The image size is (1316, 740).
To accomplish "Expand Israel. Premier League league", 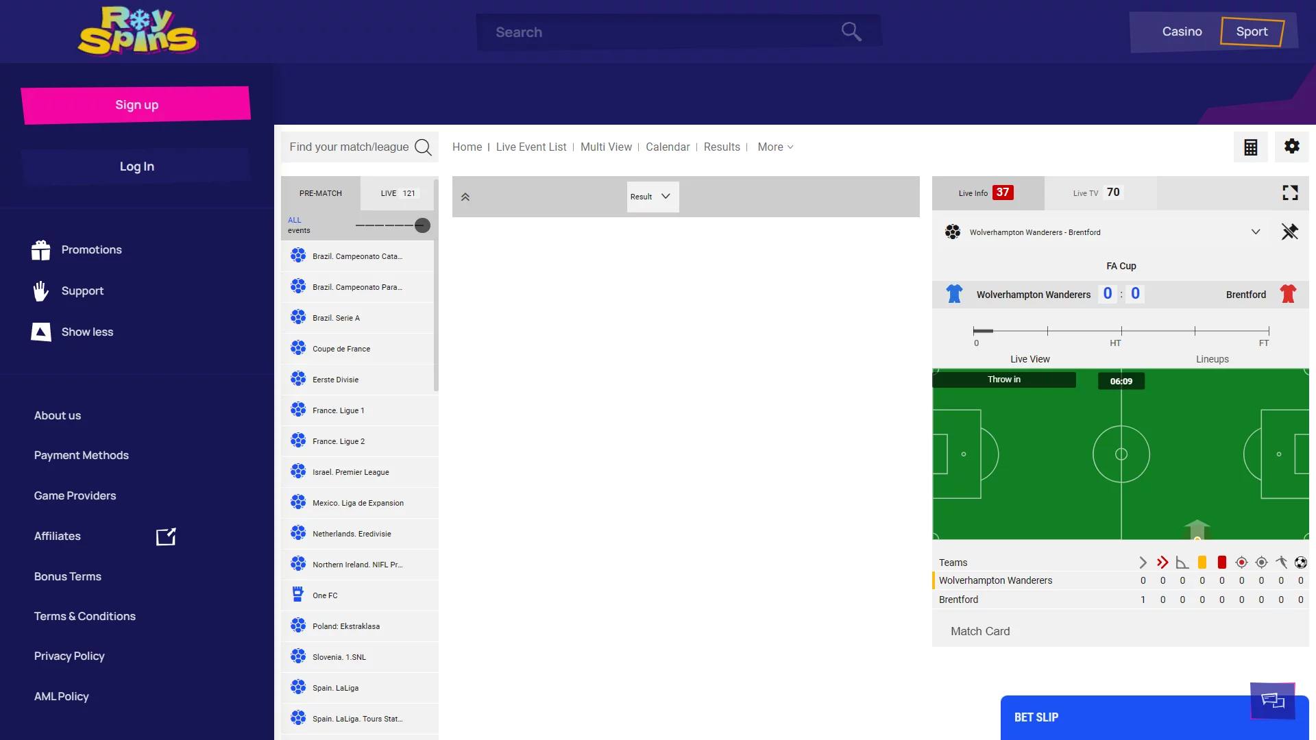I will 359,472.
